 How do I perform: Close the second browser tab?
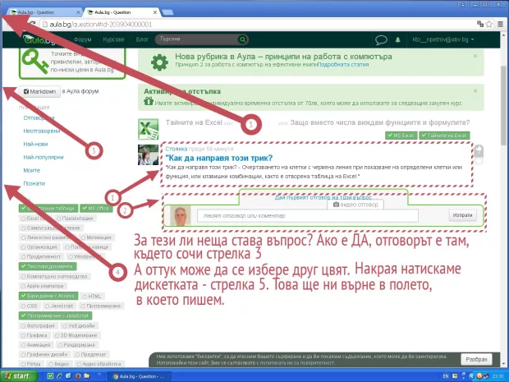click(x=155, y=12)
